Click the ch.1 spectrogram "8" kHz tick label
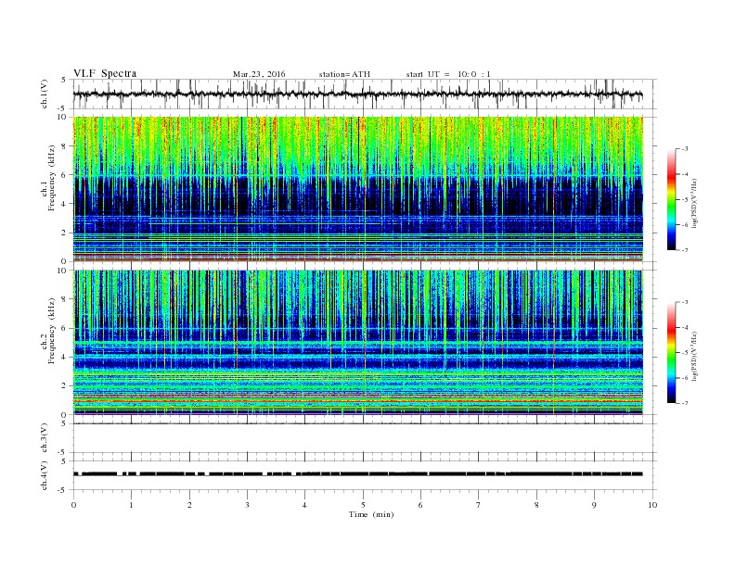Viewport: 735px width, 567px height. click(65, 146)
